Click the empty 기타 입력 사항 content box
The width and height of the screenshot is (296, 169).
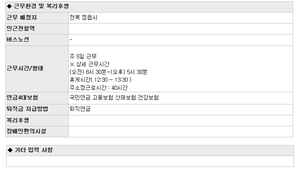(x=150, y=161)
